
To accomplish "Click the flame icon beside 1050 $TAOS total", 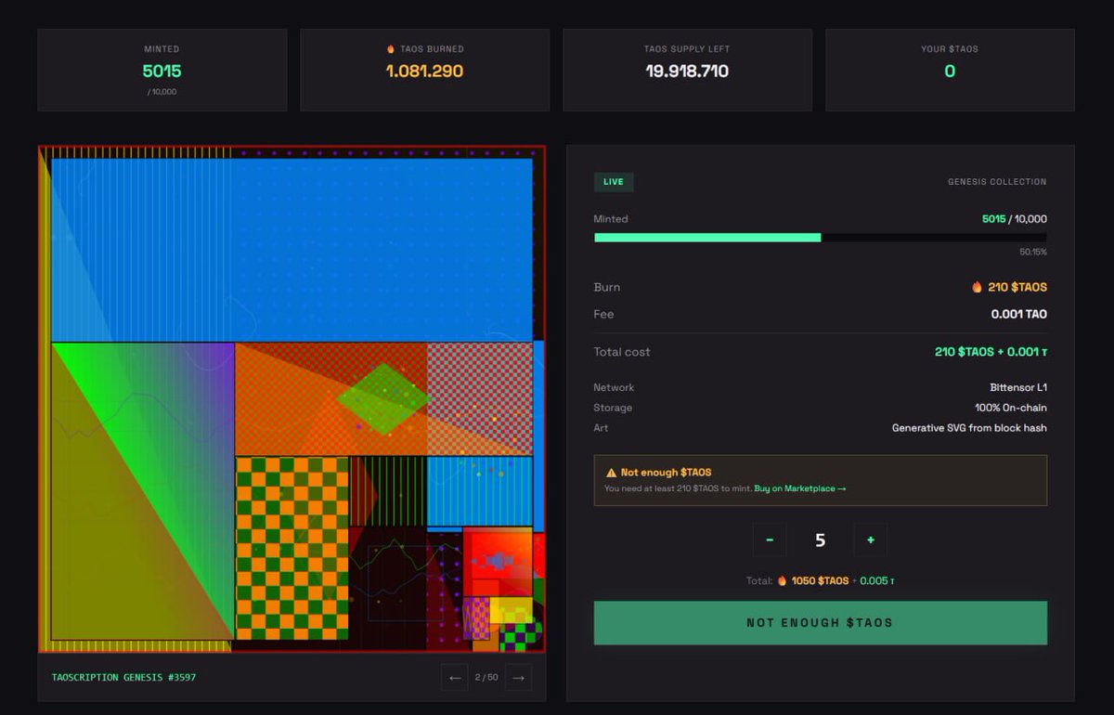I will [783, 580].
